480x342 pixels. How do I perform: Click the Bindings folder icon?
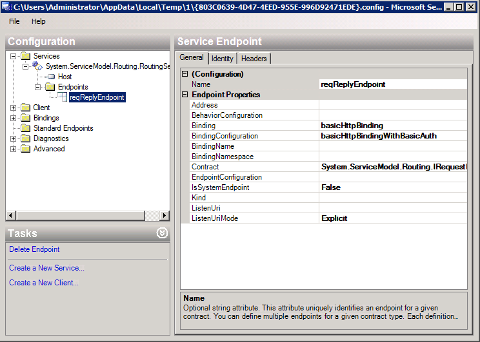click(x=26, y=118)
